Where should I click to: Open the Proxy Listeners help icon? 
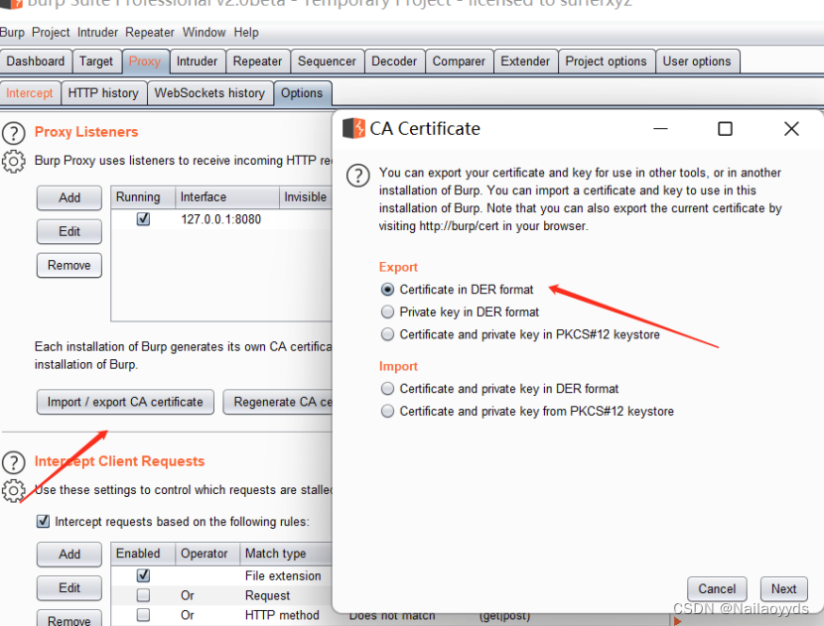tap(14, 133)
